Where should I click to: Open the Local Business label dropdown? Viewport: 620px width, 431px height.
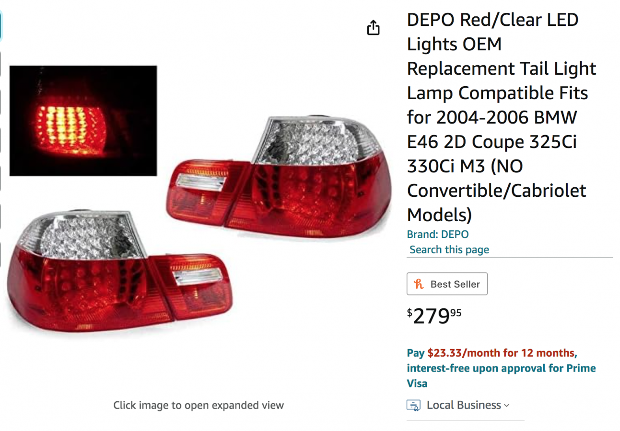[464, 405]
